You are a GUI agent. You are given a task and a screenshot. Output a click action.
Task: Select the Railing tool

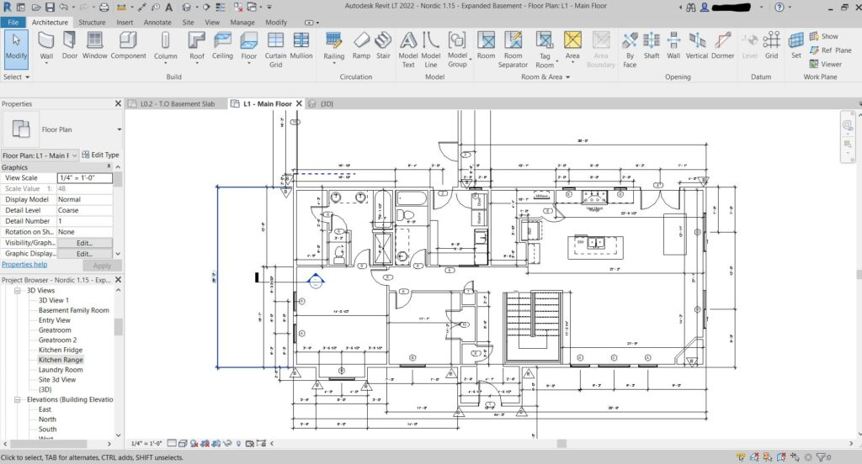333,47
